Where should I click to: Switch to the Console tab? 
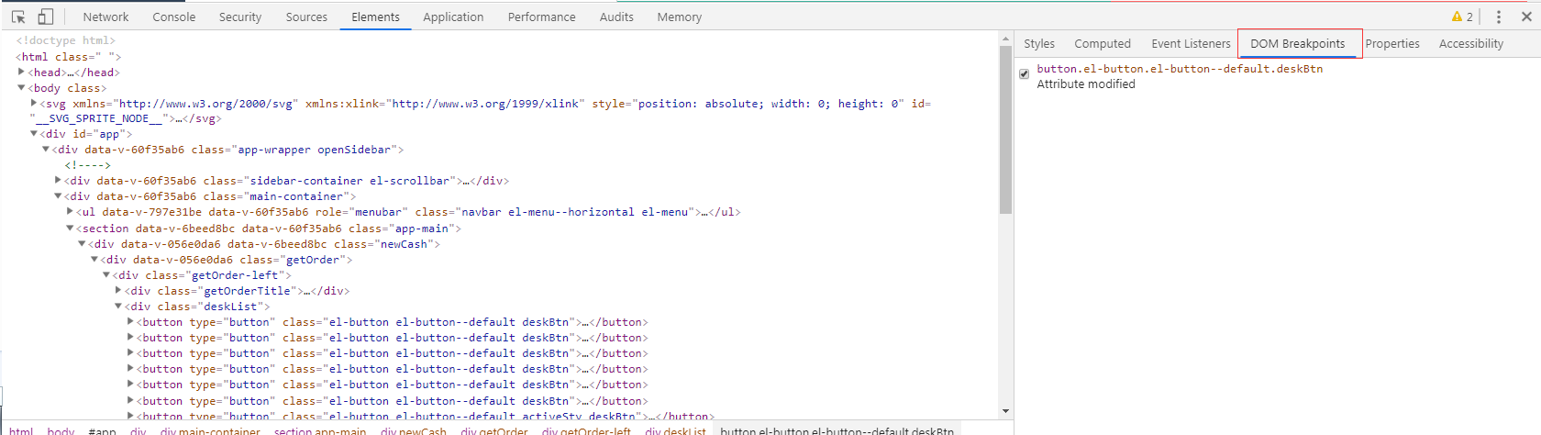(173, 17)
